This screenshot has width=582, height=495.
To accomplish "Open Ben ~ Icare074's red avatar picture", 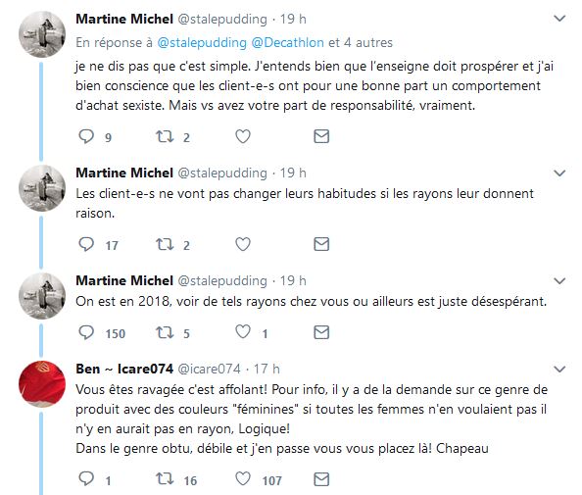I will tap(42, 383).
